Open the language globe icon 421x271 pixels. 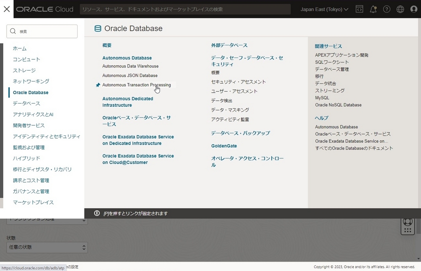point(400,9)
